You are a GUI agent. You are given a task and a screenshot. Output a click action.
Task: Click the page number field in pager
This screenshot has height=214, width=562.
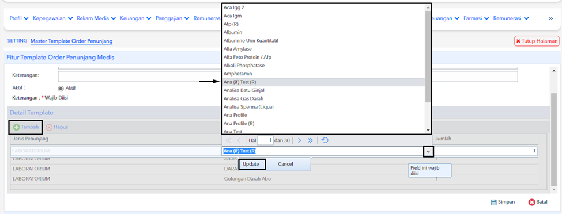click(265, 140)
